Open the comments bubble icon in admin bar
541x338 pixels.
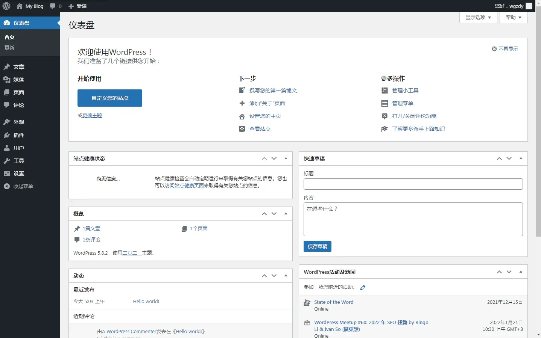(53, 6)
